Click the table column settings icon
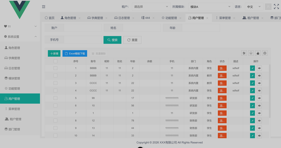 point(244,53)
